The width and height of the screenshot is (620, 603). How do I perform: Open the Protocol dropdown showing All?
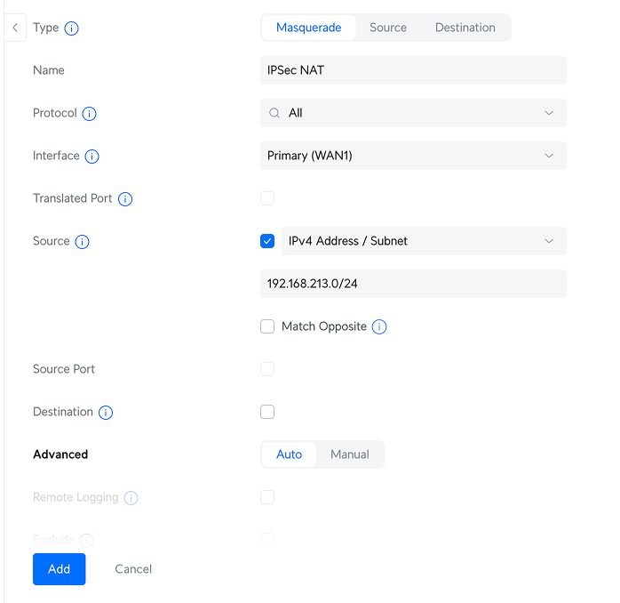[x=413, y=113]
